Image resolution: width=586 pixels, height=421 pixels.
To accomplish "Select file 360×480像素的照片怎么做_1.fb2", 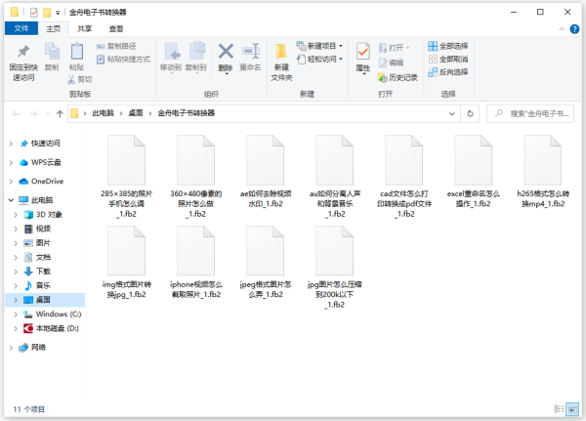I will [x=196, y=177].
